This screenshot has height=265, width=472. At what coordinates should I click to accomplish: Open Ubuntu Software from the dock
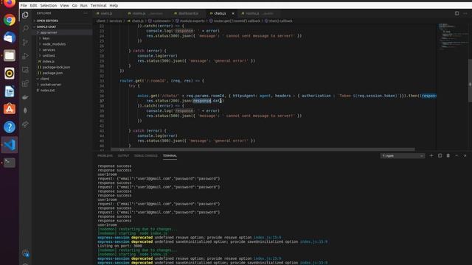(x=10, y=109)
